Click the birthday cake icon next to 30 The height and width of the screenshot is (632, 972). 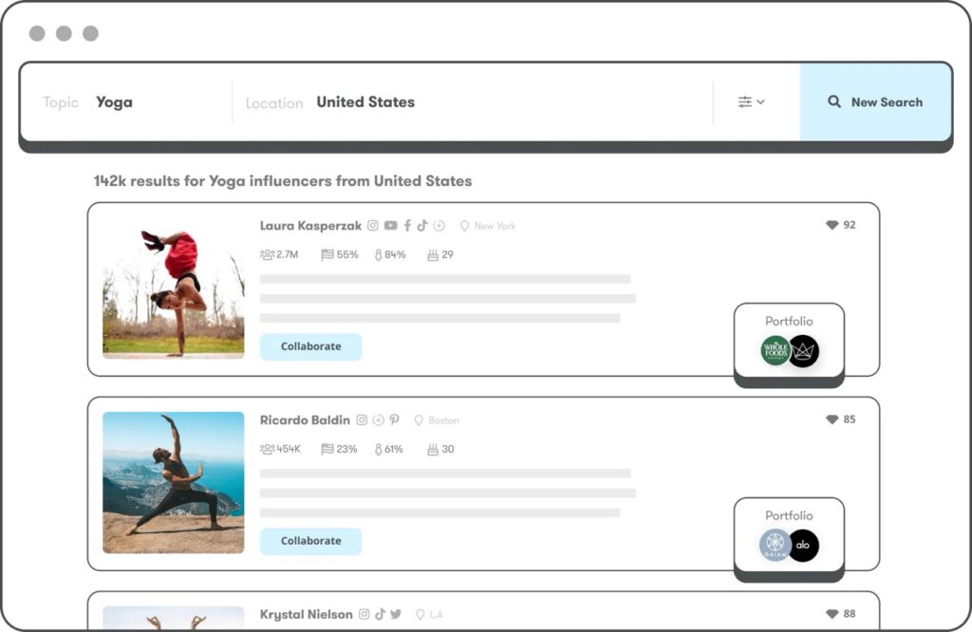(x=433, y=449)
